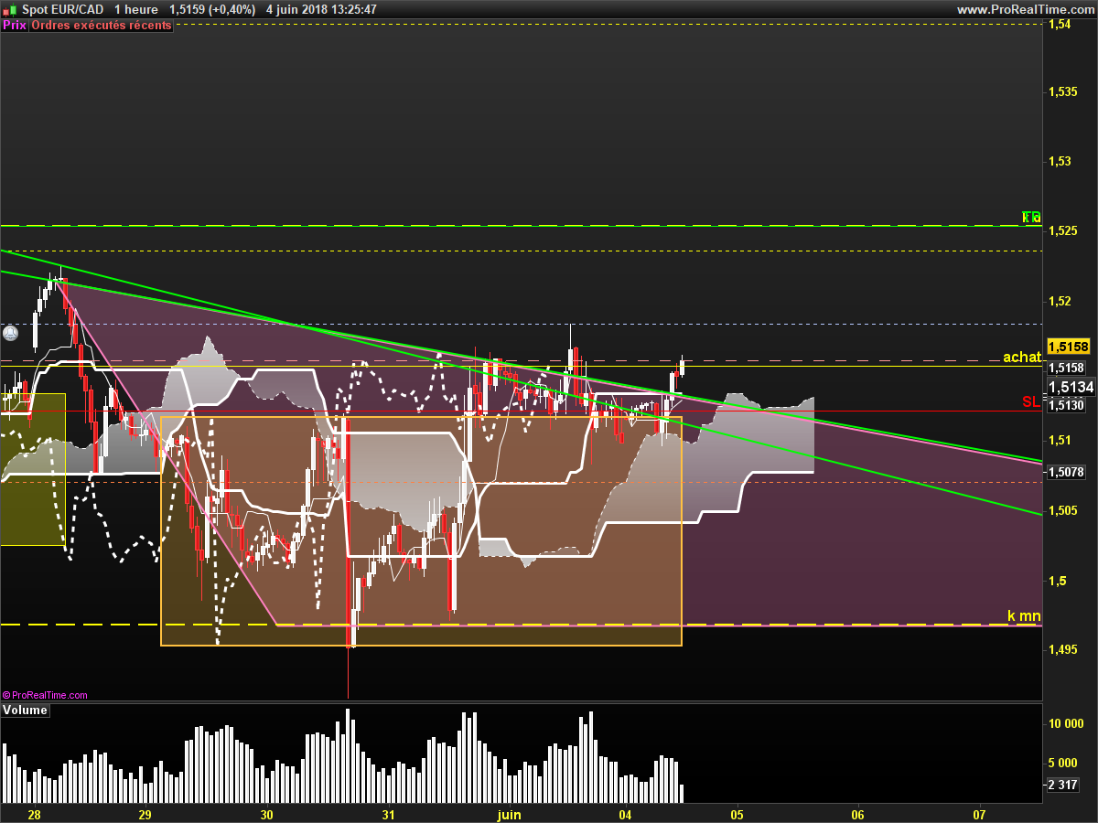Click the Volume panel label
Screen dimensions: 1098x823
point(25,711)
